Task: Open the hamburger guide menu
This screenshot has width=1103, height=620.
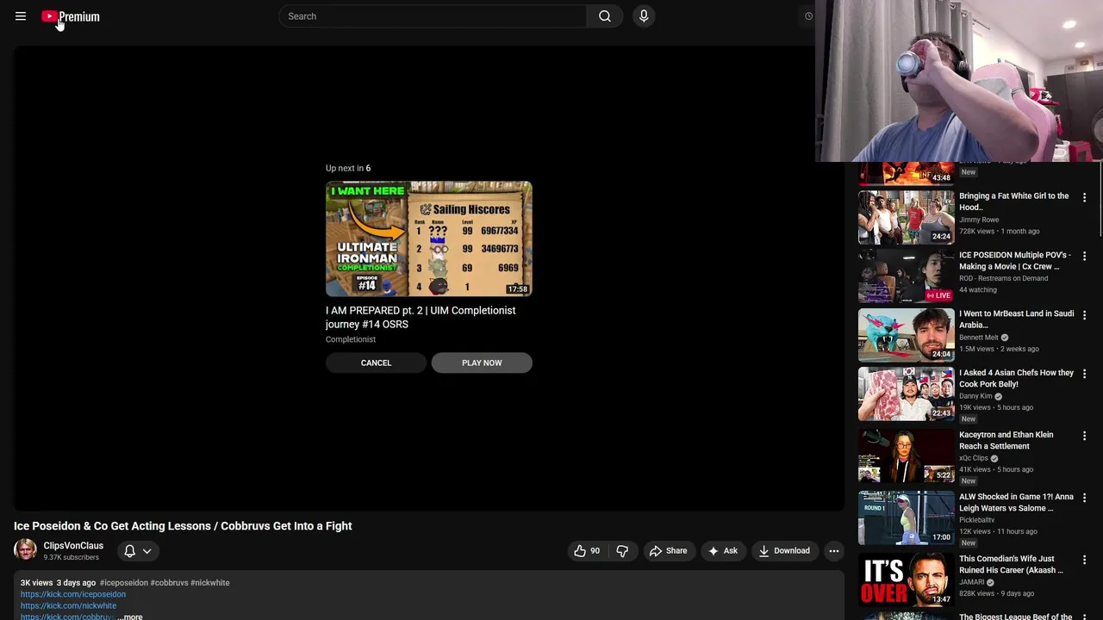Action: click(x=21, y=16)
